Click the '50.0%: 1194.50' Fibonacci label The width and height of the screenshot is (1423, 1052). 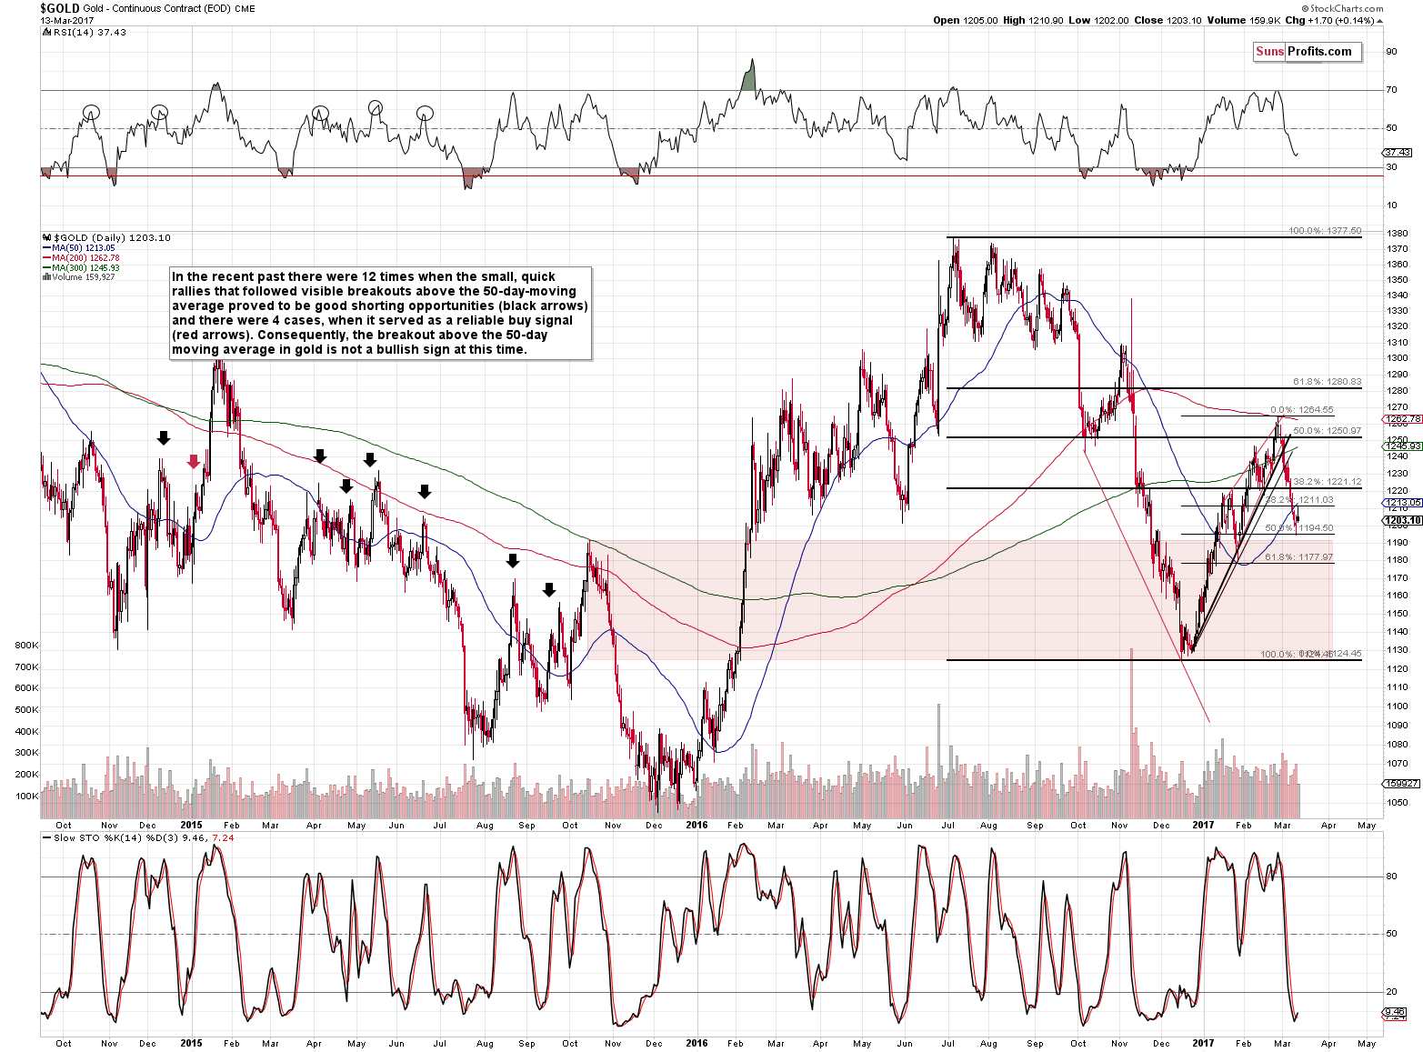pos(1299,528)
